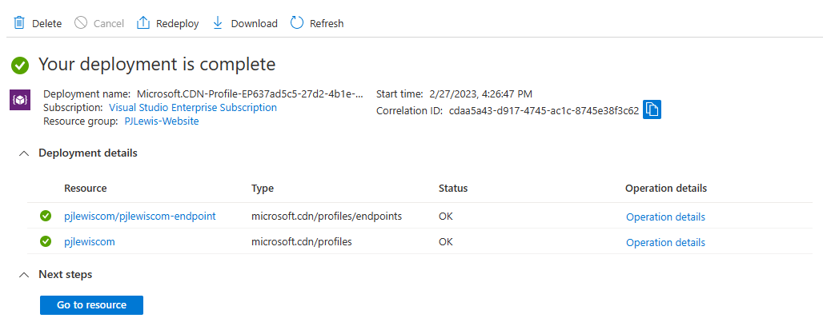Click the large green deployment complete checkmark
This screenshot has width=823, height=326.
pos(21,65)
